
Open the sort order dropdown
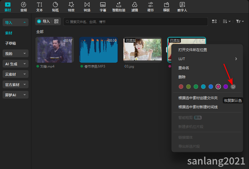tap(227, 21)
